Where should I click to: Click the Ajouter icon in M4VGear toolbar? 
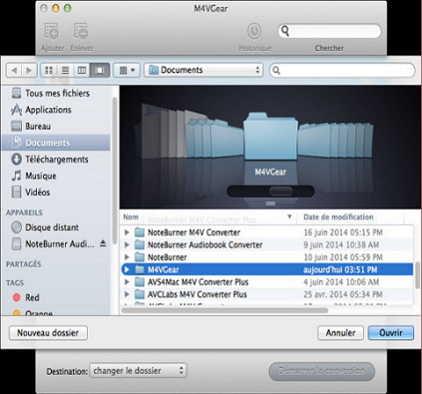point(52,31)
